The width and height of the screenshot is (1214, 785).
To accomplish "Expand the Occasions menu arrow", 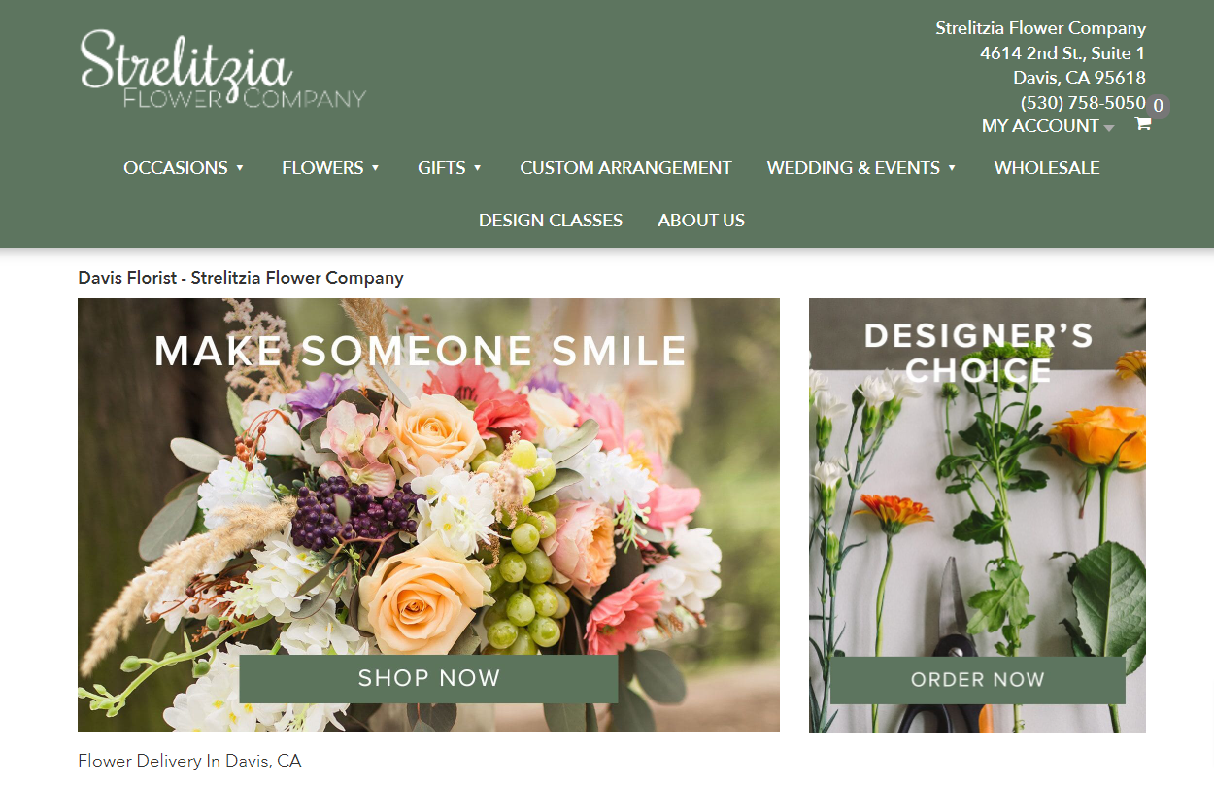I will point(240,168).
